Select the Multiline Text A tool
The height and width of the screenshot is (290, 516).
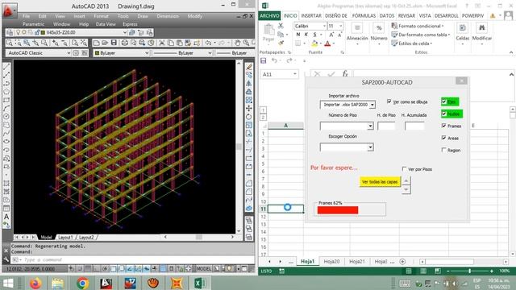(x=6, y=217)
